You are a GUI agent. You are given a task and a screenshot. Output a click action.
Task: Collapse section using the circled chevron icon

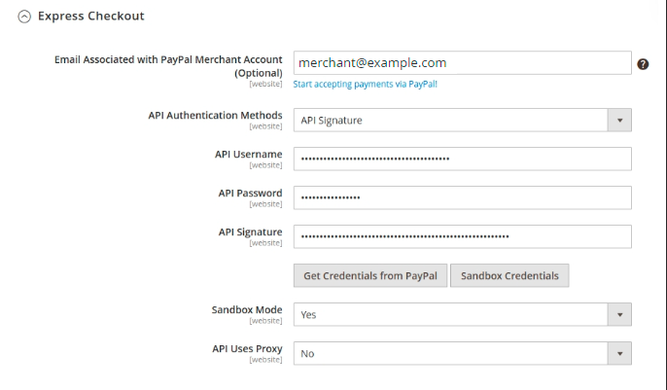point(24,17)
